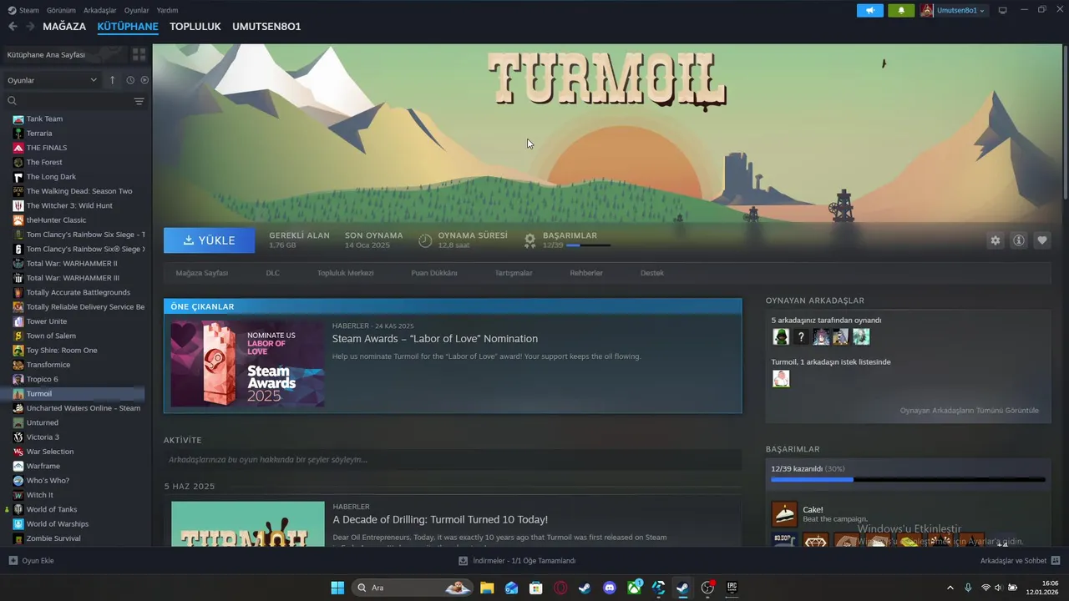Open İndirmeler downloads status
Viewport: 1069px width, 601px height.
click(517, 561)
